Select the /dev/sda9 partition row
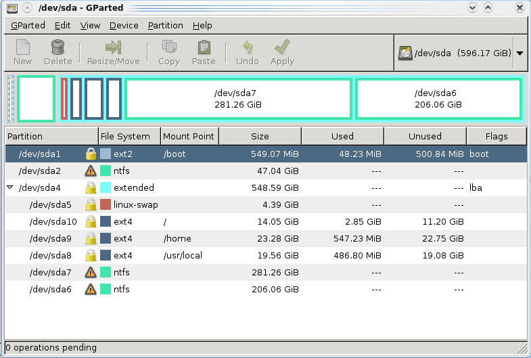531x358 pixels. (x=267, y=238)
